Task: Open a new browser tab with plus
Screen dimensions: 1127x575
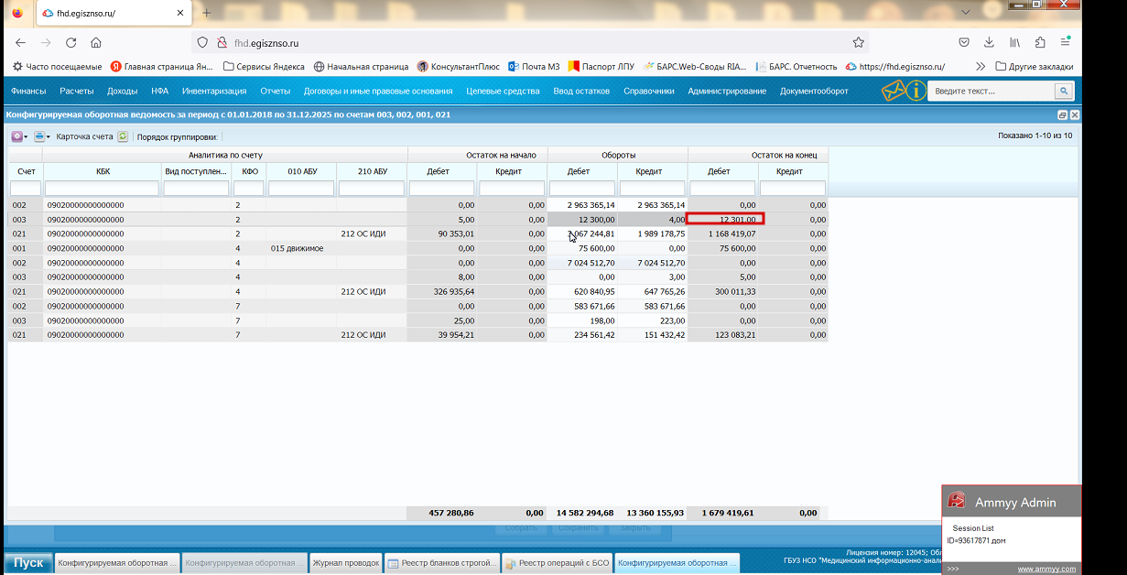Action: point(206,13)
